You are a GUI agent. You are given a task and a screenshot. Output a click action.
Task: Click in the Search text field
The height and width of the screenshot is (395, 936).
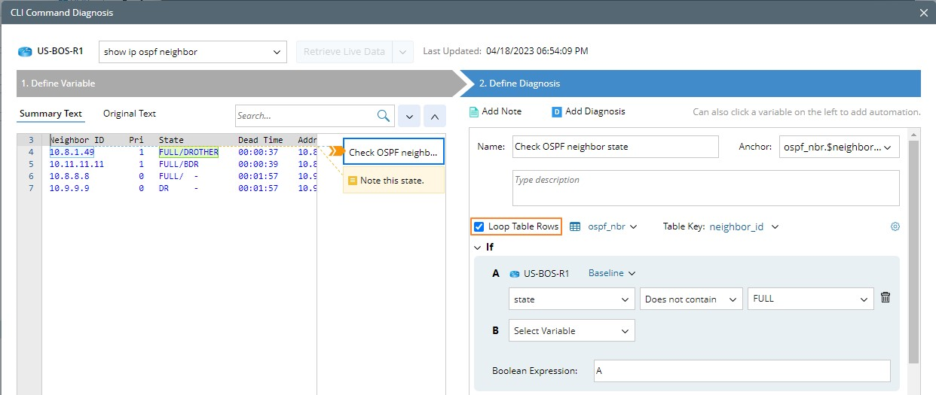[x=305, y=116]
